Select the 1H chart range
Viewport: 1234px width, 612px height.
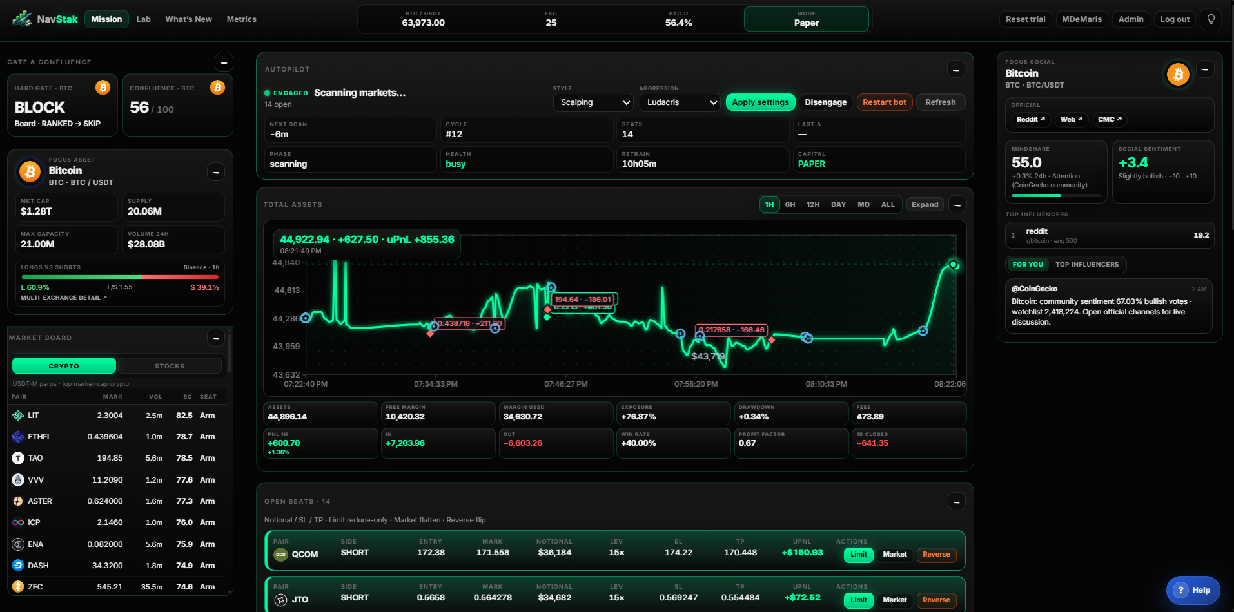click(x=769, y=204)
